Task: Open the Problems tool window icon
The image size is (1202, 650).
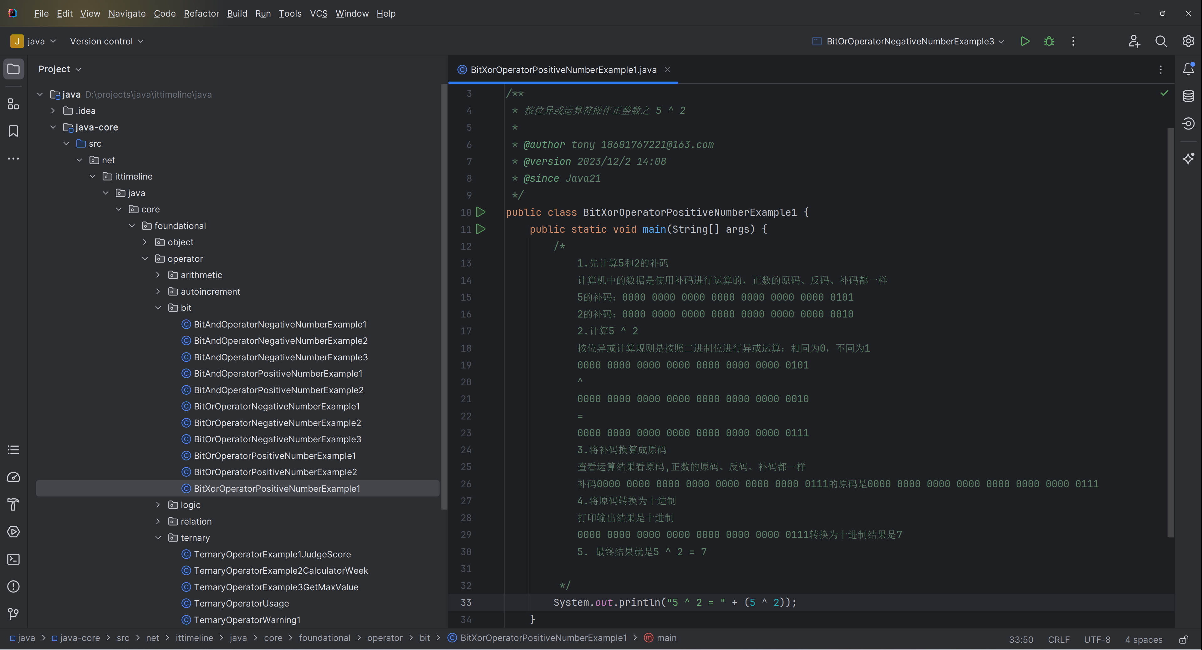Action: tap(13, 587)
